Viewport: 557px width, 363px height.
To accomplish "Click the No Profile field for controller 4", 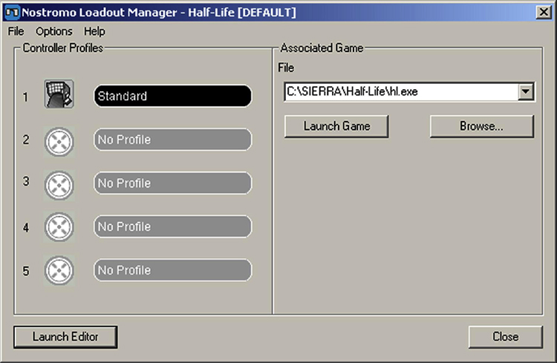I will click(x=172, y=226).
